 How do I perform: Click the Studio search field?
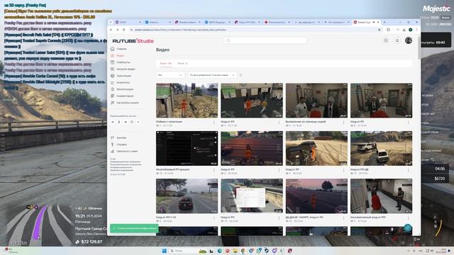pyautogui.click(x=265, y=40)
